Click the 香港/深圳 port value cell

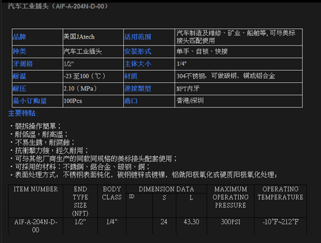point(239,101)
